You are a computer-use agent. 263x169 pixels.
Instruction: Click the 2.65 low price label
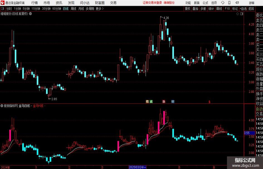(54, 99)
